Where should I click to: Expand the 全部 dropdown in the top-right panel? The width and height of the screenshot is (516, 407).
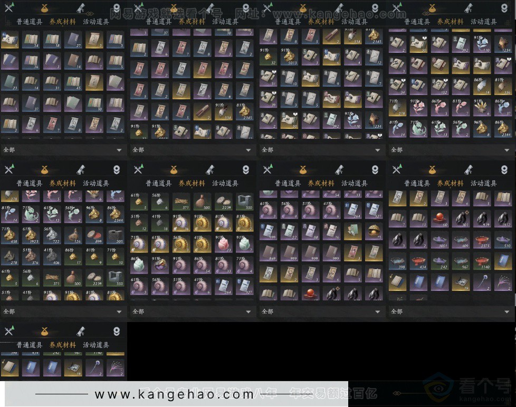(507, 150)
